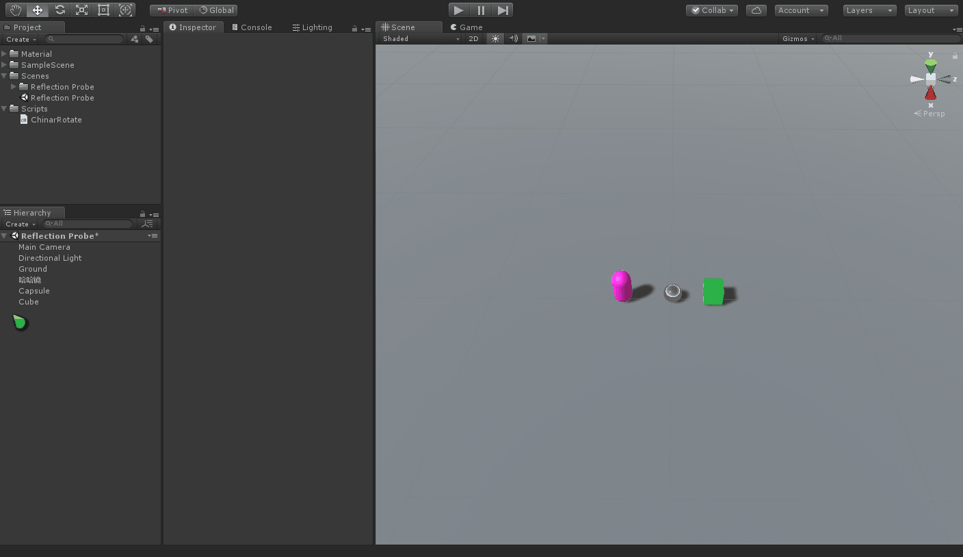Toggle the Hierarchy search filter icon
Image resolution: width=963 pixels, height=557 pixels.
coord(147,224)
